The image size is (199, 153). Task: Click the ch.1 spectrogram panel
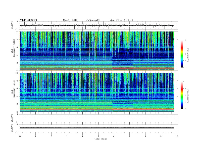[x=97, y=51]
